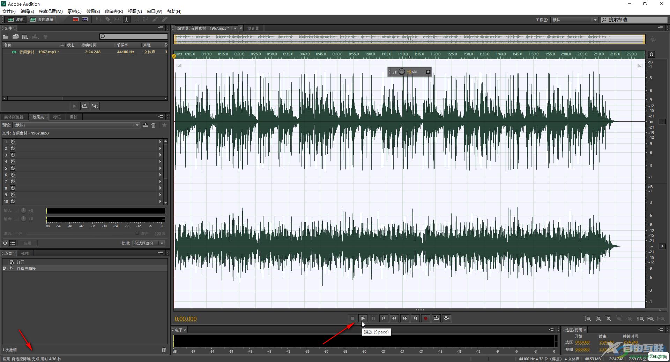Toggle main effects rack power button
This screenshot has height=362, width=670.
5,243
